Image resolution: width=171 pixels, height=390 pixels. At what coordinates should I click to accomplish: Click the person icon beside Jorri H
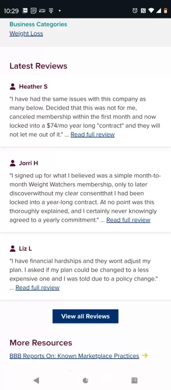point(13,163)
